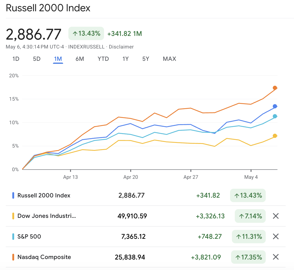Remove Dow Jones Industrial comparison with X
This screenshot has height=270, width=294.
tap(276, 216)
